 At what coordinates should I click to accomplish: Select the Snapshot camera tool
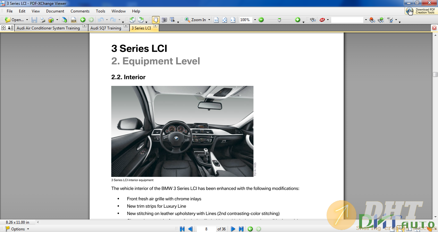[x=164, y=20]
